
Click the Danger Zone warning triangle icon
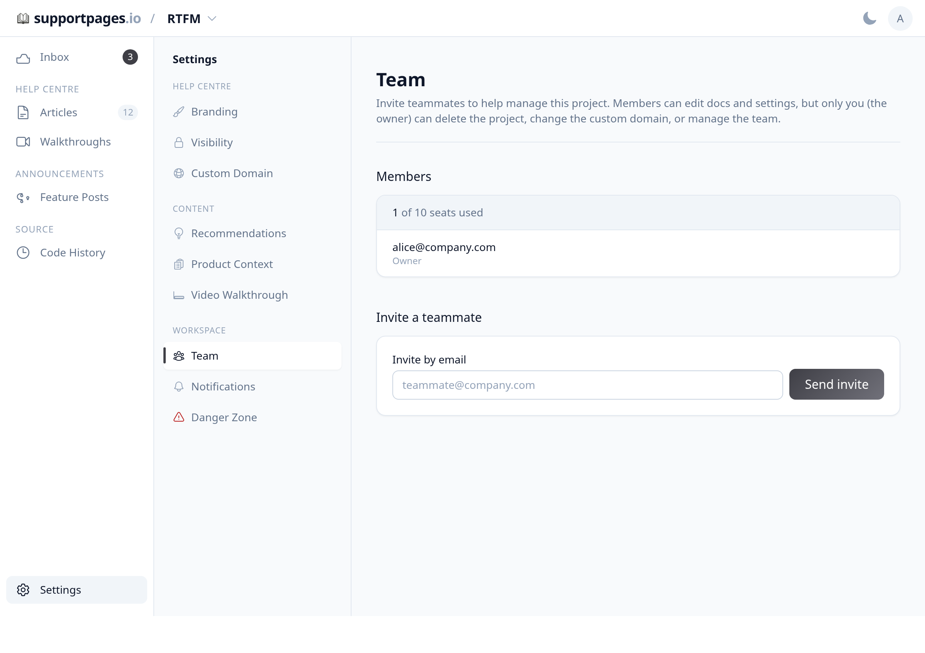coord(179,417)
